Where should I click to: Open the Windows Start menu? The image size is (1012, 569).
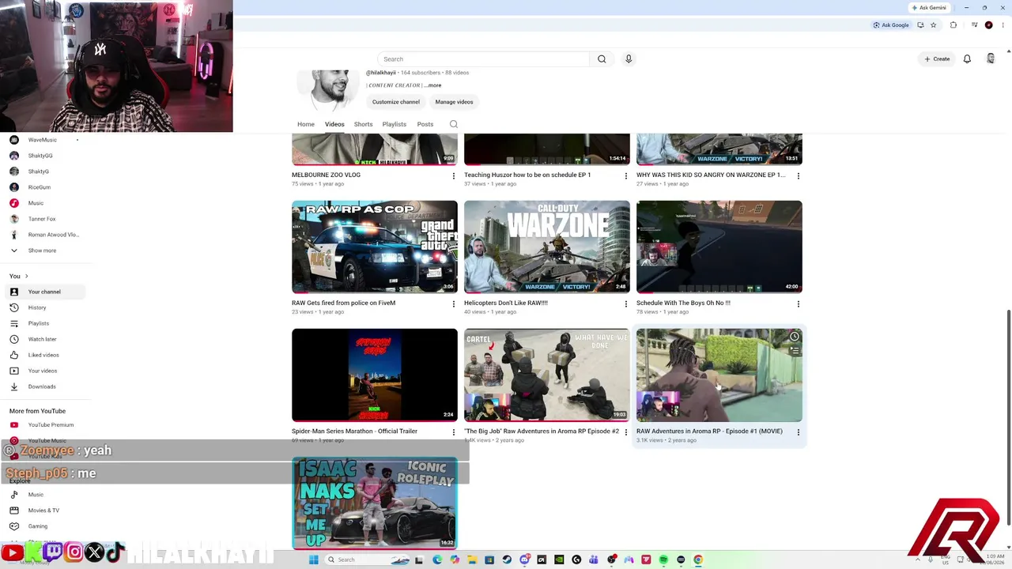tap(314, 560)
